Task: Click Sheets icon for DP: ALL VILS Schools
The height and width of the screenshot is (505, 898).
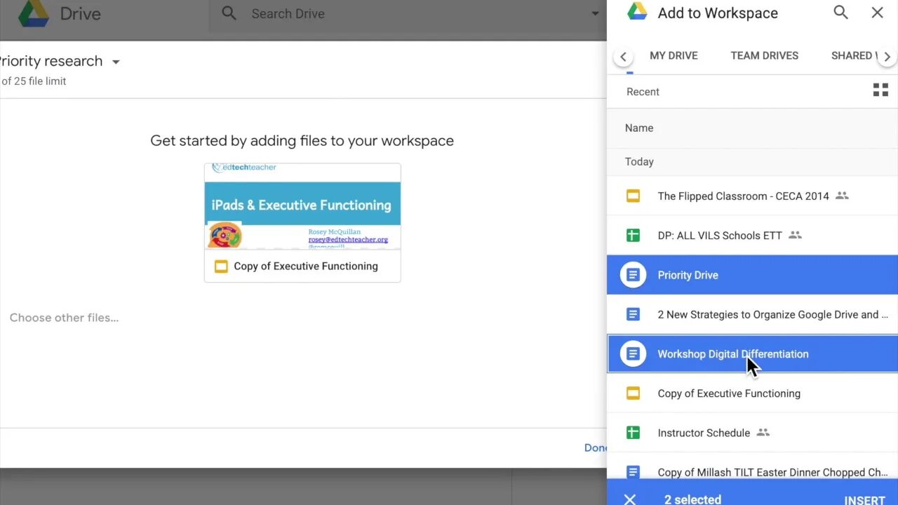Action: pyautogui.click(x=633, y=236)
